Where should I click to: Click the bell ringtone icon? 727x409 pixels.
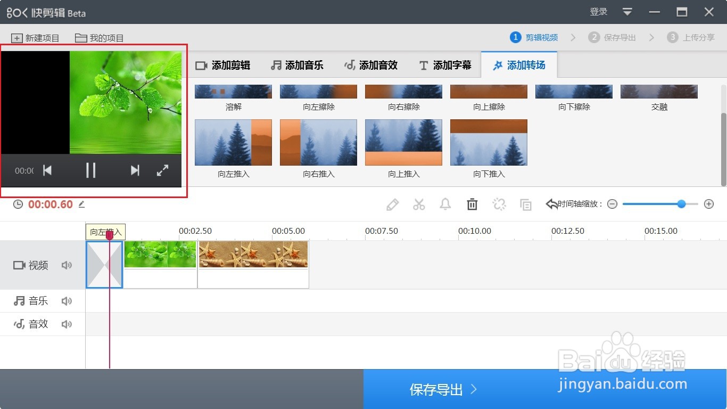445,204
